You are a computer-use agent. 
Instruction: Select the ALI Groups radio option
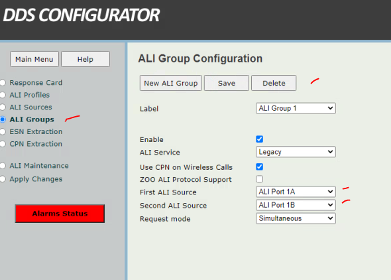(3, 119)
